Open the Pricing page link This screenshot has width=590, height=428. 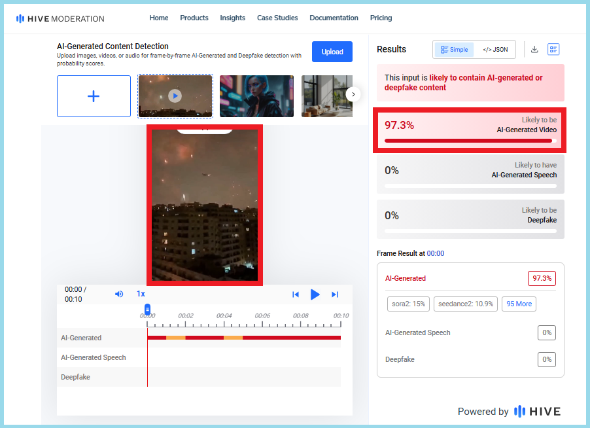coord(381,18)
